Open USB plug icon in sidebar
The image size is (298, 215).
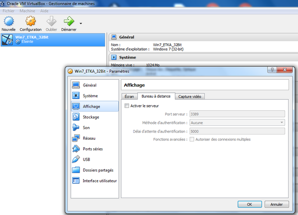click(76, 159)
